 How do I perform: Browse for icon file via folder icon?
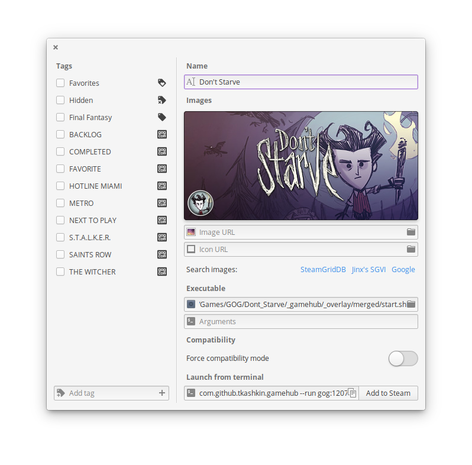tap(411, 250)
